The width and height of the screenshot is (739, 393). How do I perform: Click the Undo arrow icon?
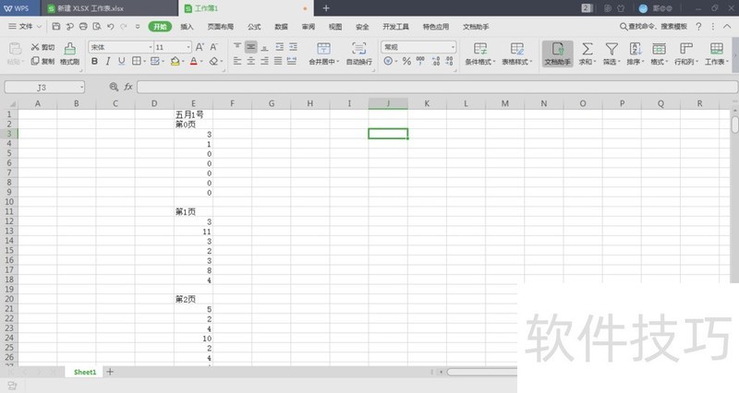click(110, 27)
